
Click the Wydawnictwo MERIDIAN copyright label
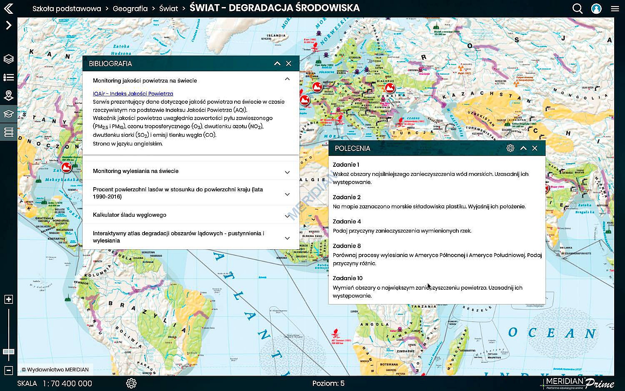point(55,369)
